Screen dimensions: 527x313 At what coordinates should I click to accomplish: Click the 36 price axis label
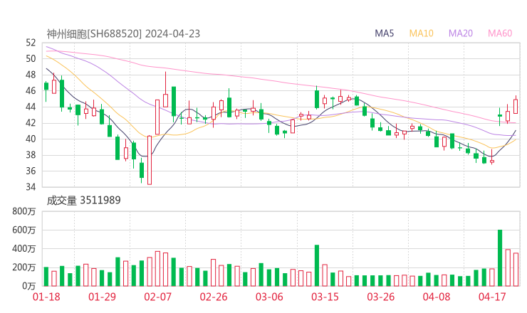31,171
